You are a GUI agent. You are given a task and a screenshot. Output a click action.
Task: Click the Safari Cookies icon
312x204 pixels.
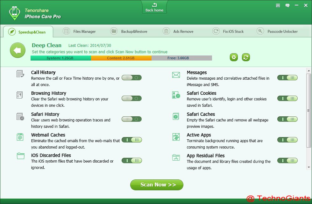[x=176, y=95]
